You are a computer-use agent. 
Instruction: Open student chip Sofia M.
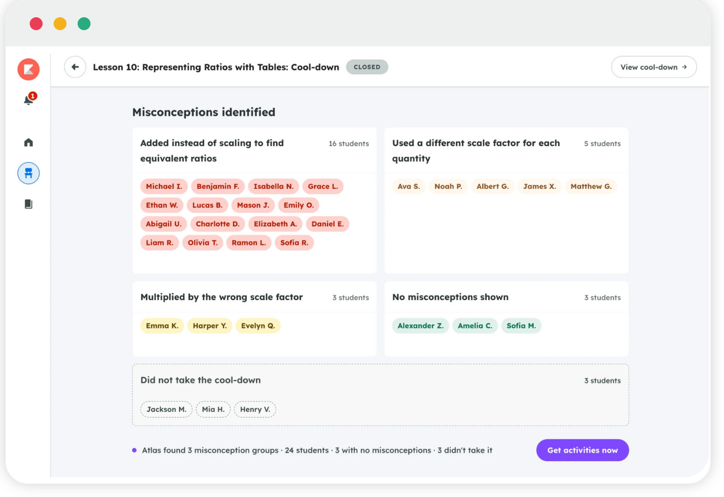522,325
